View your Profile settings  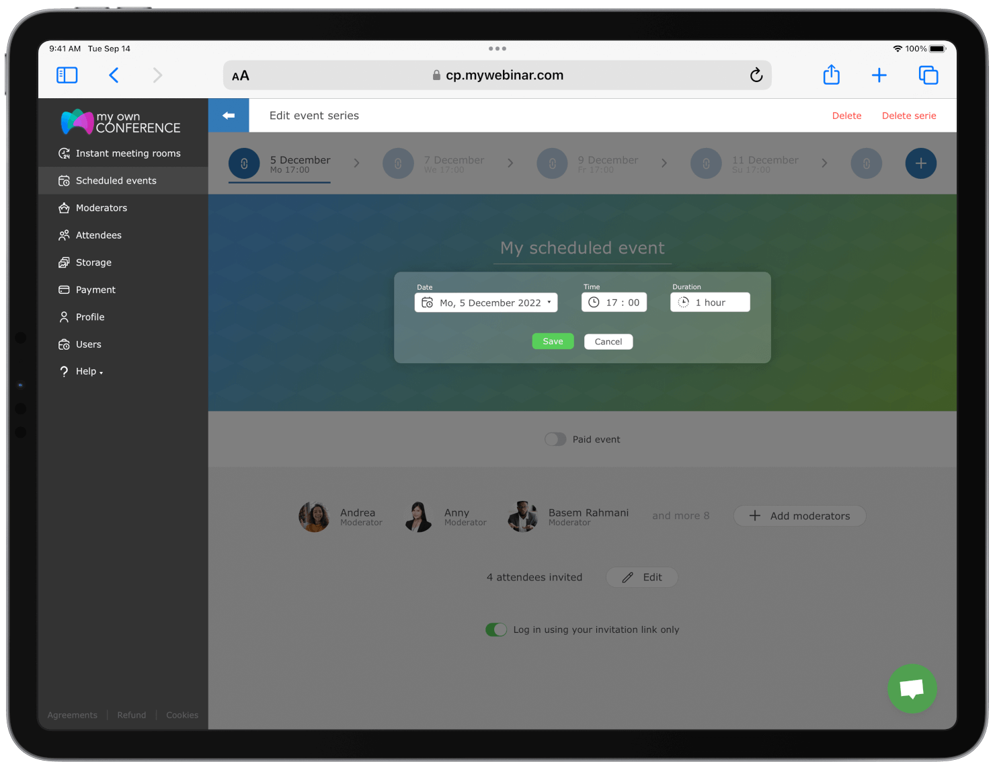point(90,317)
